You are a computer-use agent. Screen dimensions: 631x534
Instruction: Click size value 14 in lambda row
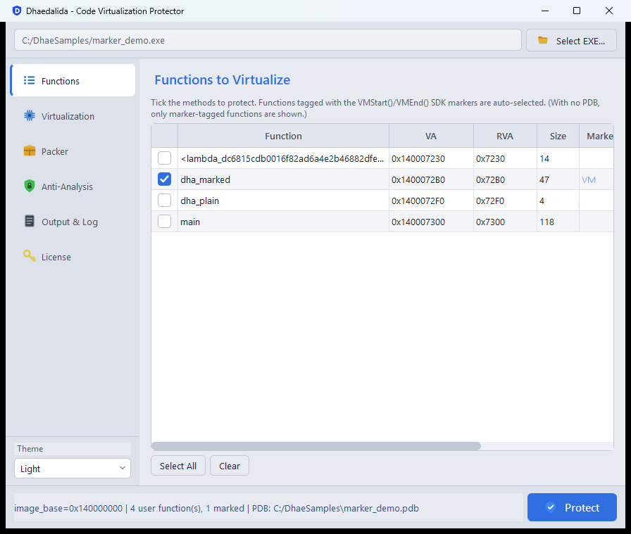point(544,158)
